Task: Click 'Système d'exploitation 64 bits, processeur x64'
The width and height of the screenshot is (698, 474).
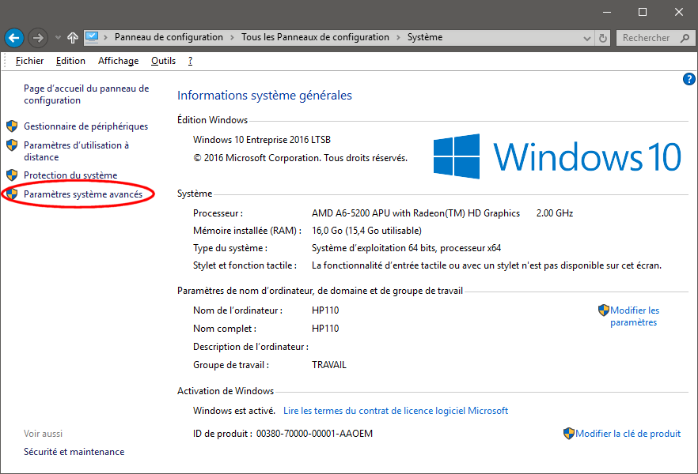Action: click(407, 248)
